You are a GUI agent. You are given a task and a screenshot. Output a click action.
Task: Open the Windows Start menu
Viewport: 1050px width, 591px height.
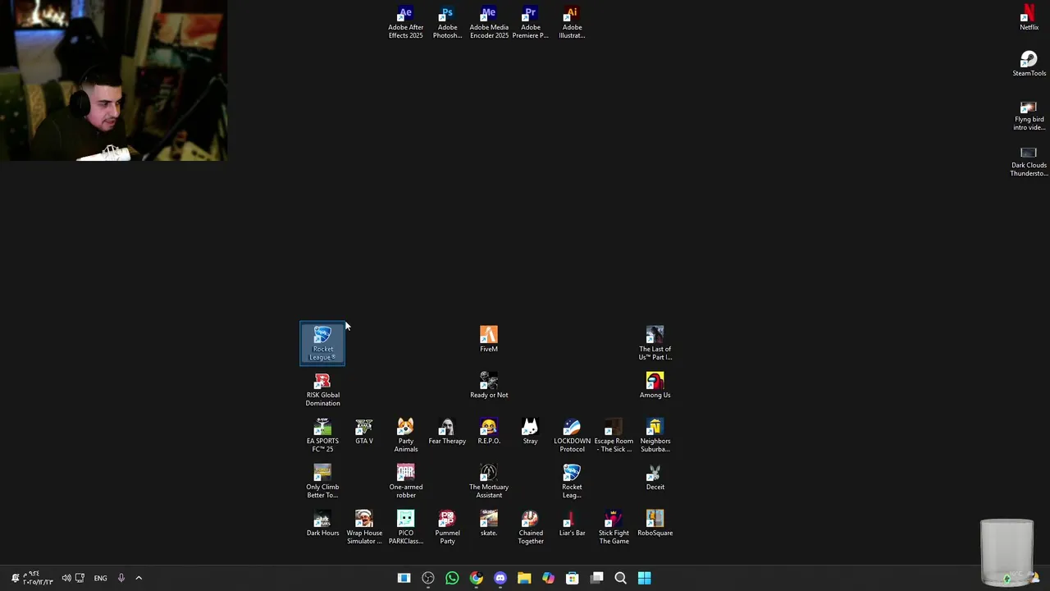click(x=645, y=578)
